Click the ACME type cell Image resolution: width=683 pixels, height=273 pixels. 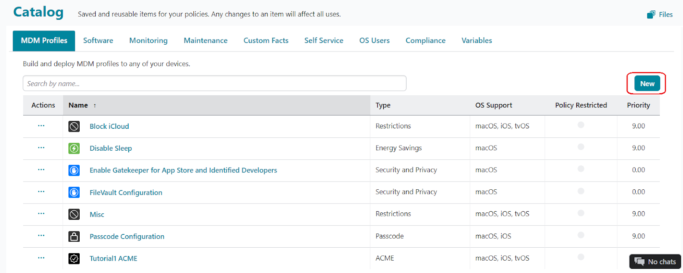[x=385, y=258]
